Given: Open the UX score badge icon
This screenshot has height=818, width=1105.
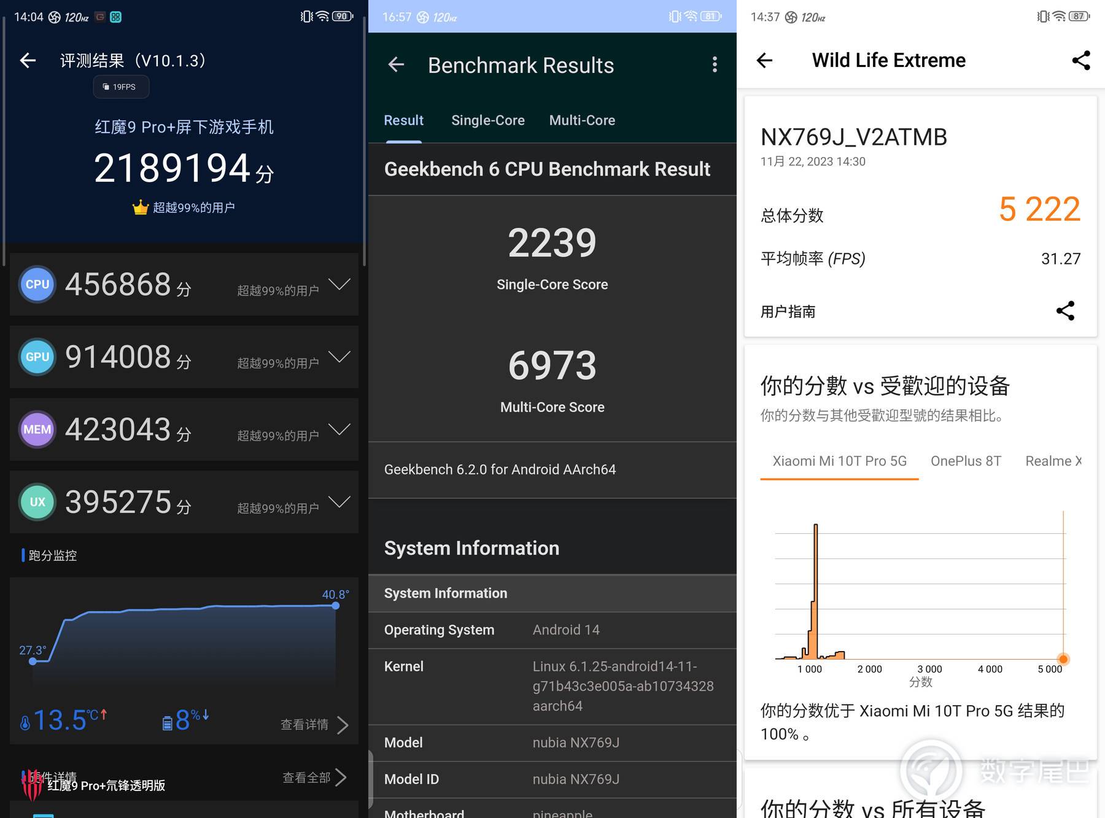Looking at the screenshot, I should 37,501.
